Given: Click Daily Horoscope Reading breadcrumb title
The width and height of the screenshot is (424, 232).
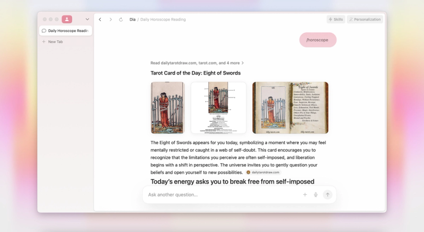Looking at the screenshot, I should (163, 20).
